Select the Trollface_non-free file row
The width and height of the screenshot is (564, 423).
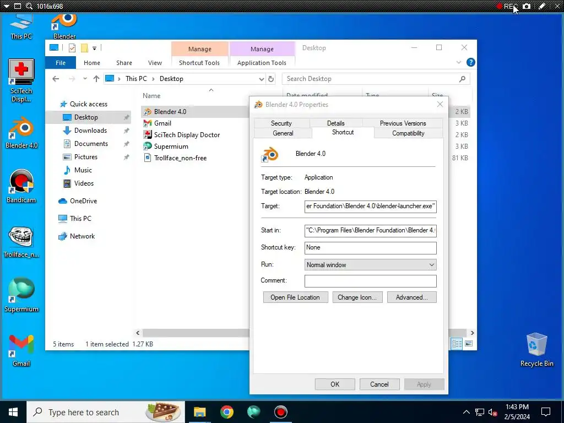194,158
